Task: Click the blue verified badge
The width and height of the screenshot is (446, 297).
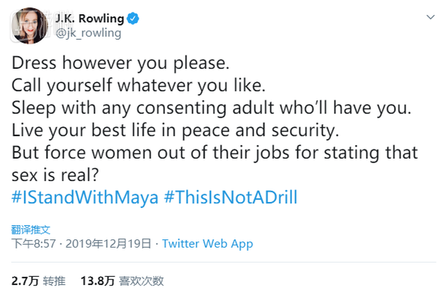Action: (133, 18)
